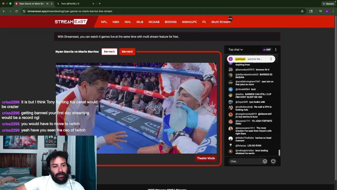This screenshot has width=337, height=190.
Task: Click the multi stream info banner
Action: (x=167, y=37)
